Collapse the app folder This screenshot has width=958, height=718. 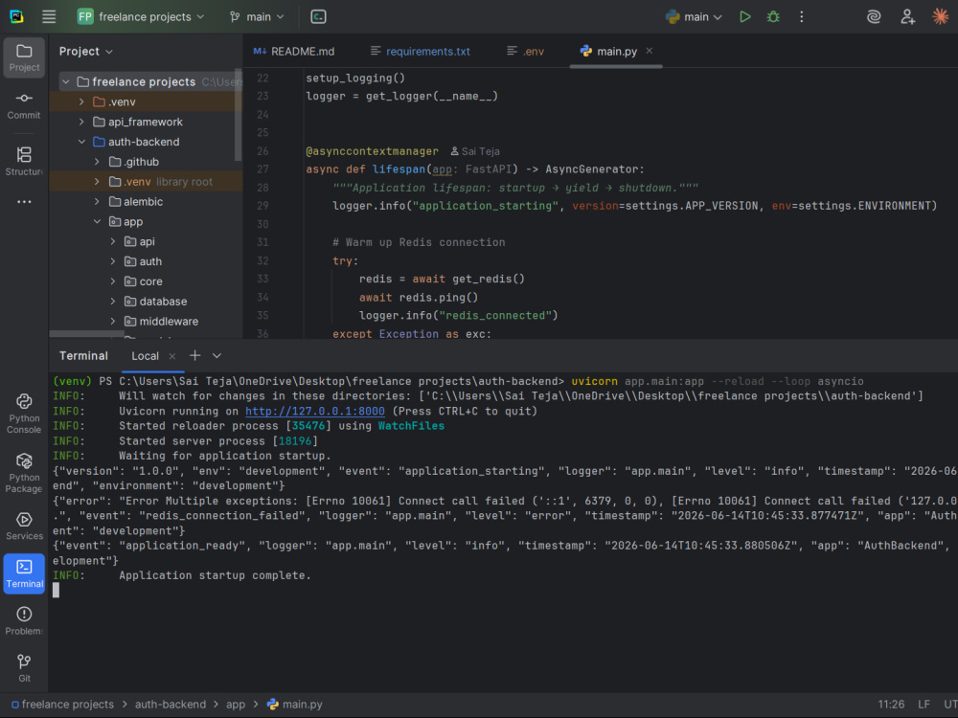coord(97,222)
